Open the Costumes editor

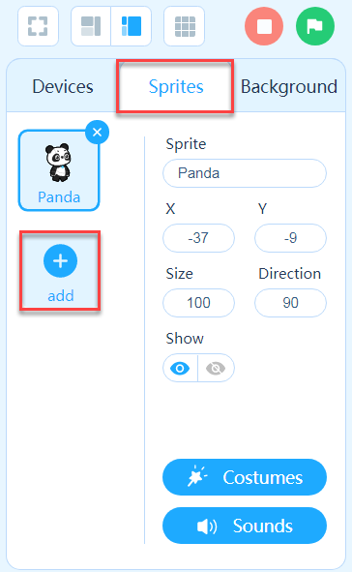click(245, 477)
